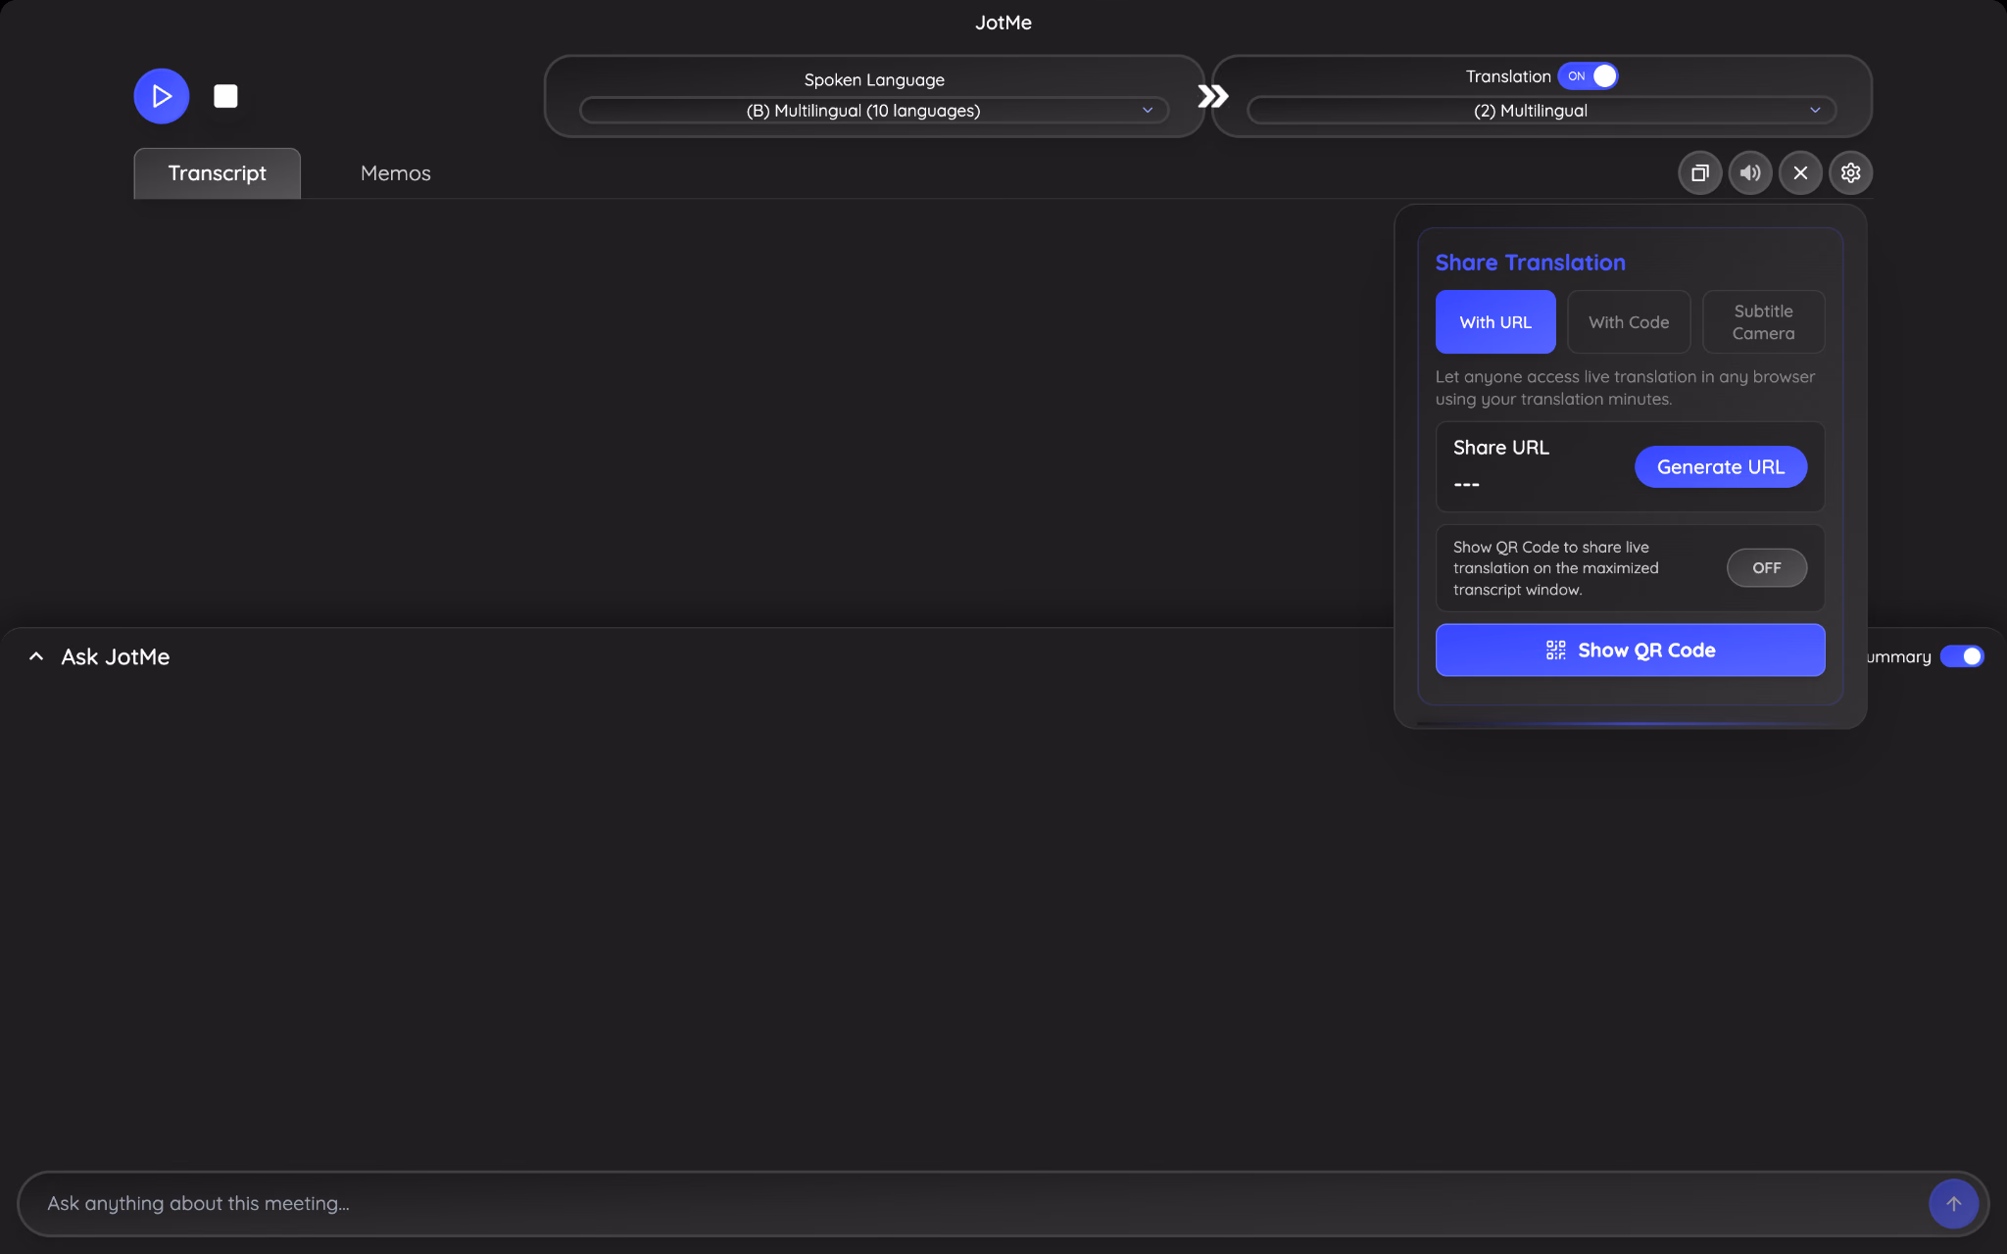Screen dimensions: 2007x1254
Task: Toggle the speaker audio icon
Action: [1750, 173]
